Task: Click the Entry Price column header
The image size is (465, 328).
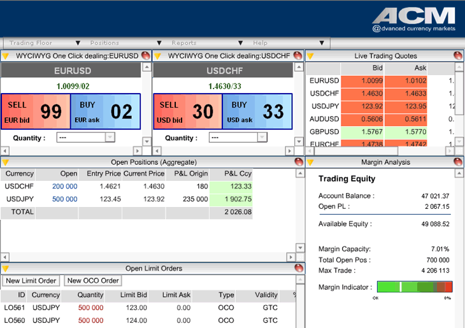Action: pyautogui.click(x=100, y=174)
